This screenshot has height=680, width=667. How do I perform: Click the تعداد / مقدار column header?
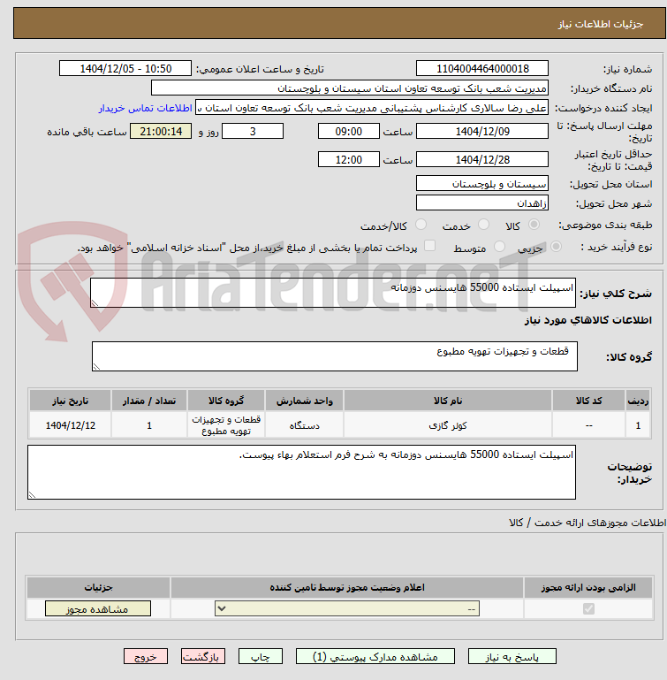tap(149, 401)
